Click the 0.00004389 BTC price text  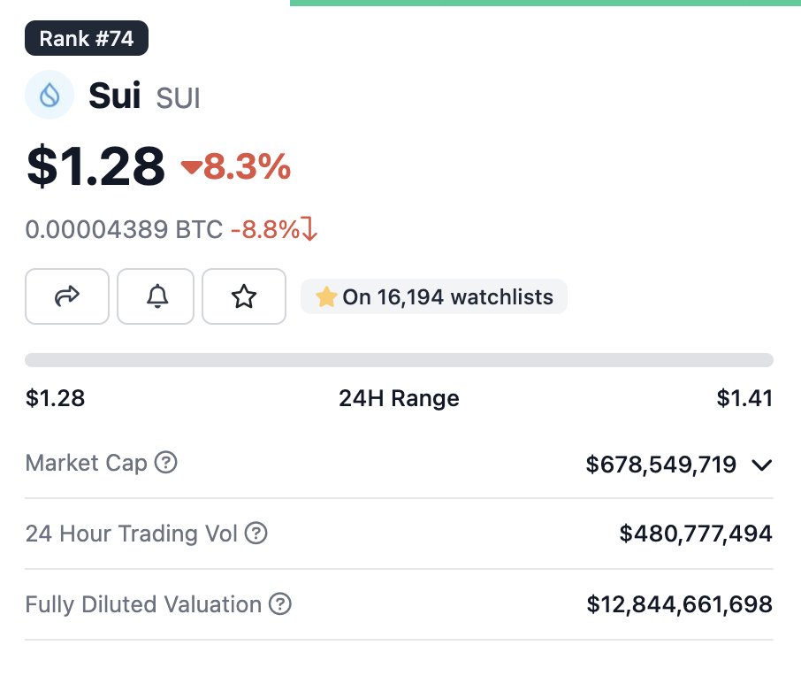click(x=124, y=229)
